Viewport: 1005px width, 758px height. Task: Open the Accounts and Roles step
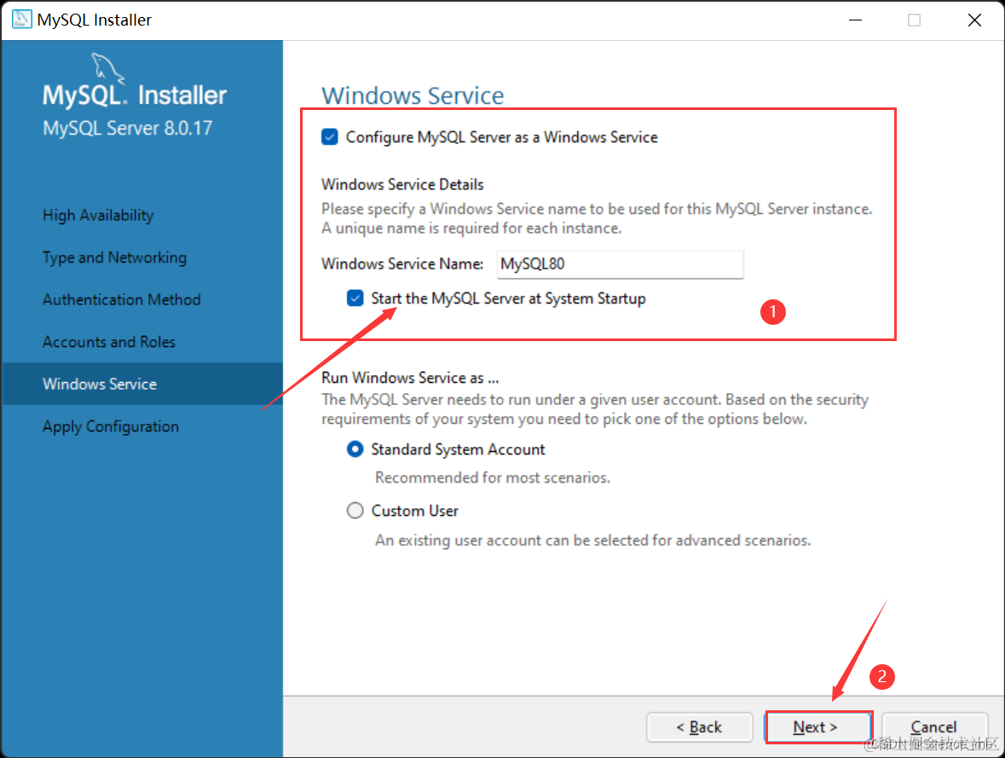(x=109, y=342)
